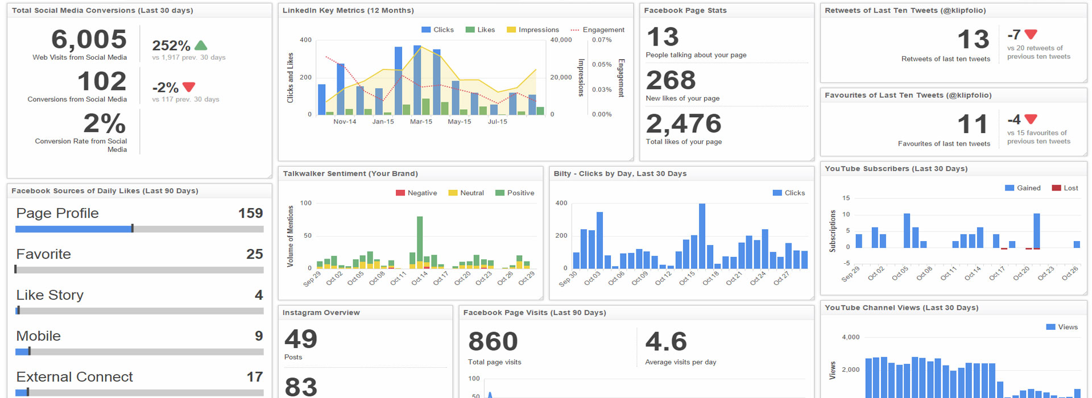Click the Gained legend in YouTube Subscribers
Image resolution: width=1092 pixels, height=398 pixels.
coord(1023,188)
